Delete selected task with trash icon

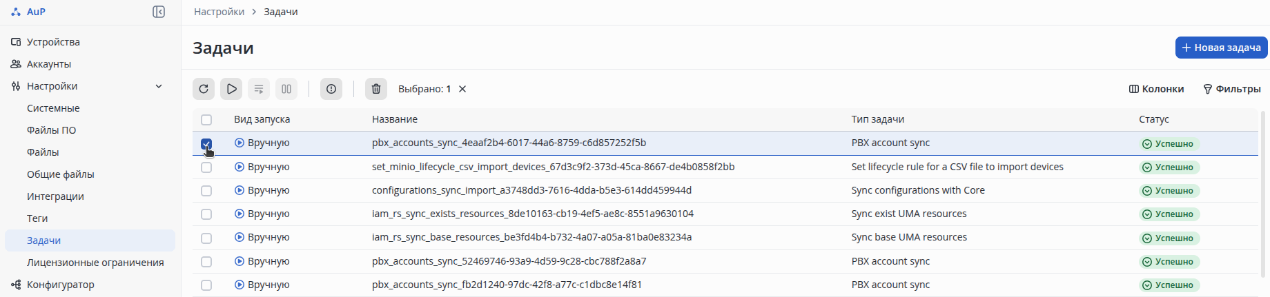pos(376,89)
